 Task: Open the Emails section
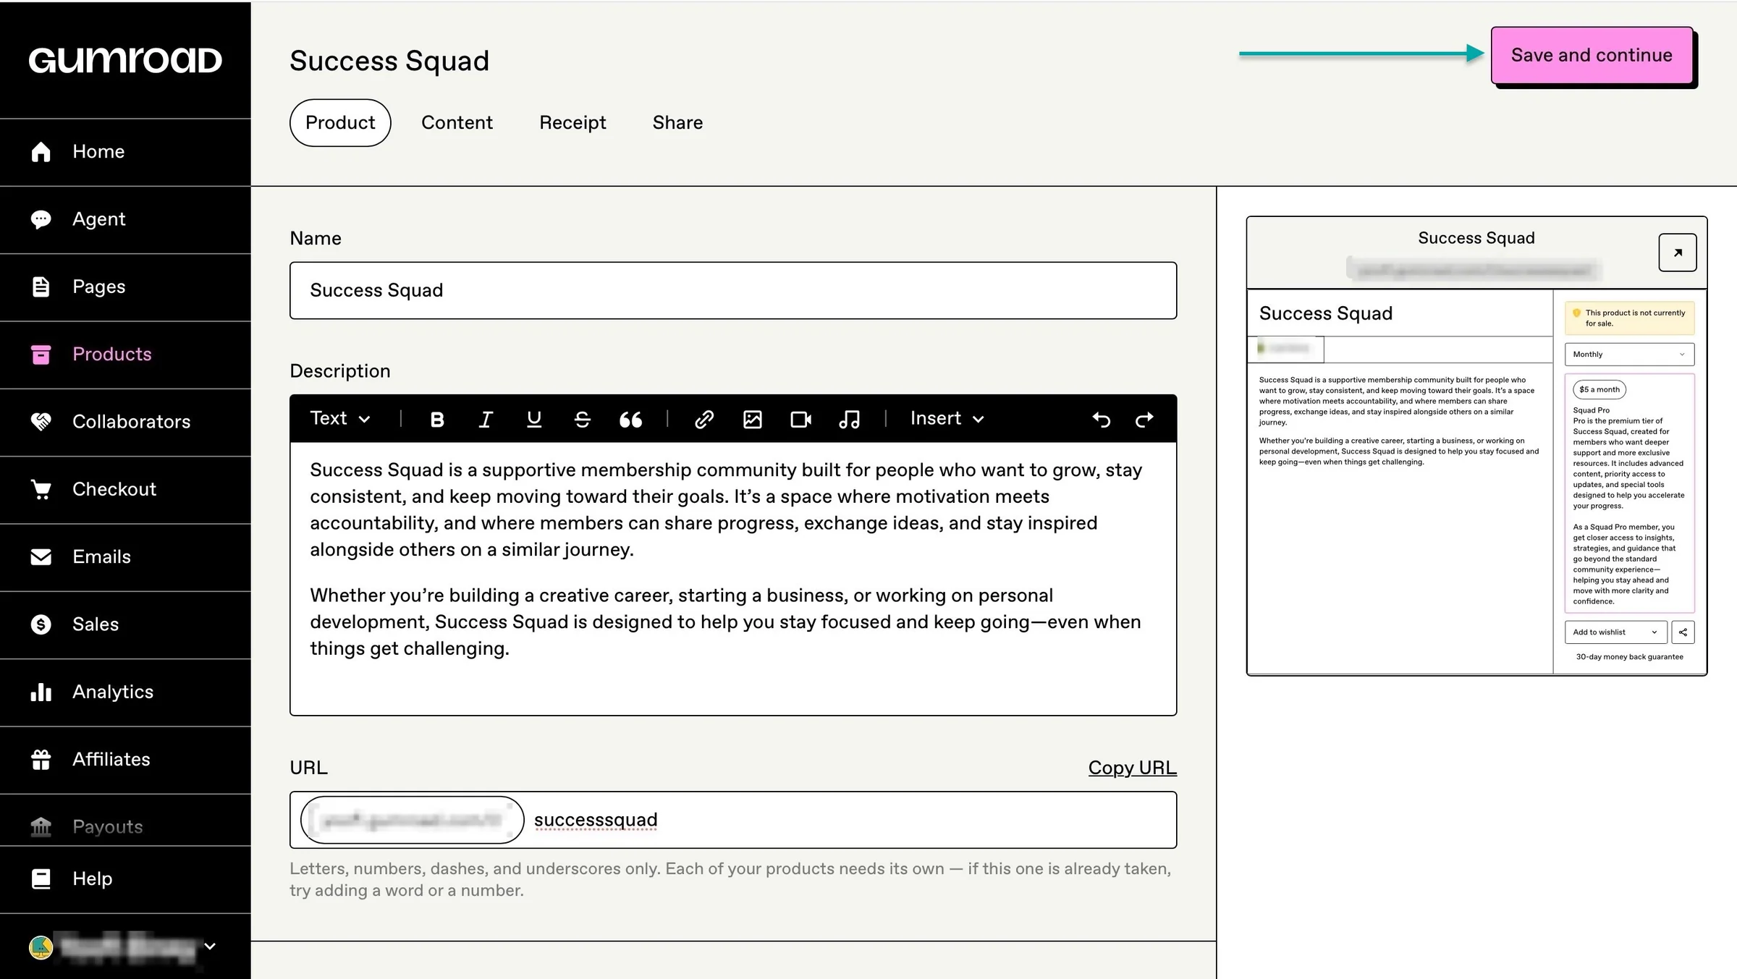click(125, 557)
